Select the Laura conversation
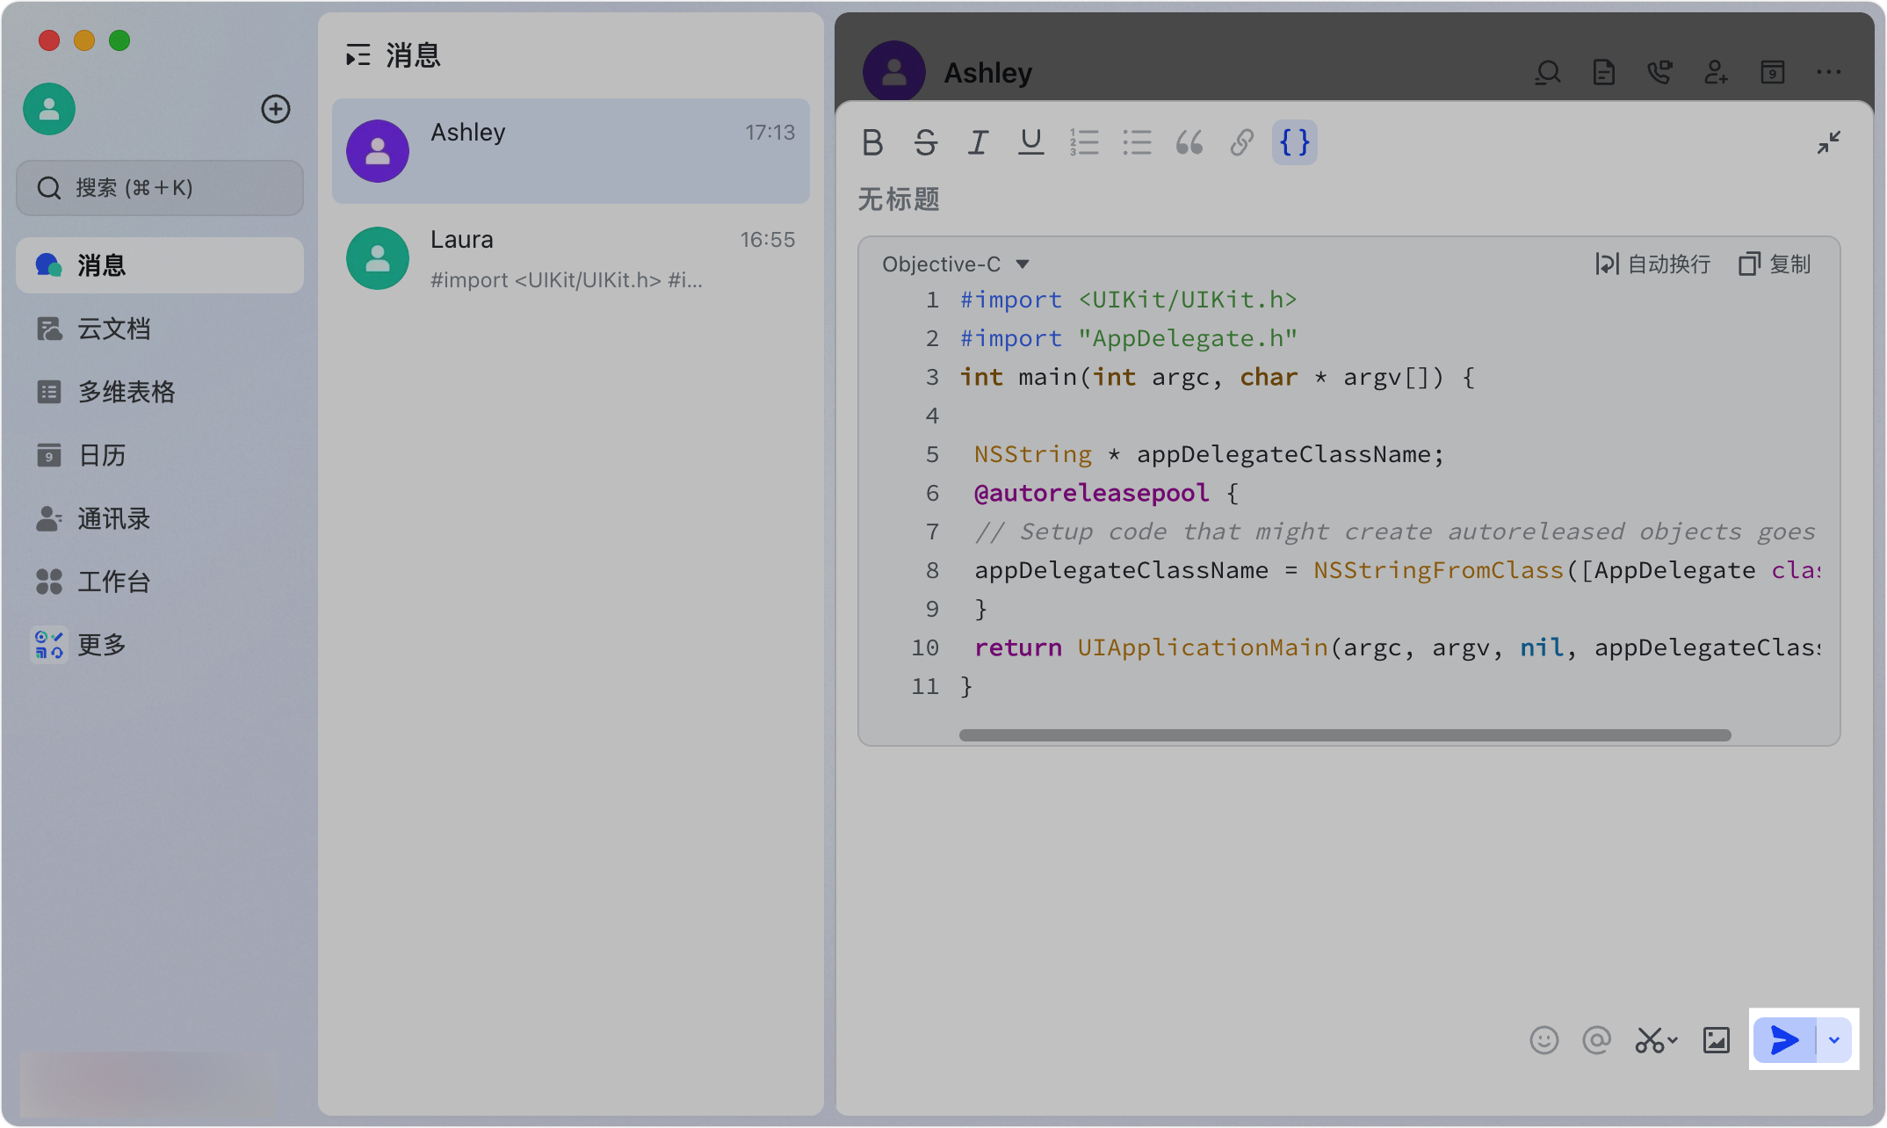Viewport: 1887px width, 1128px height. click(x=571, y=258)
